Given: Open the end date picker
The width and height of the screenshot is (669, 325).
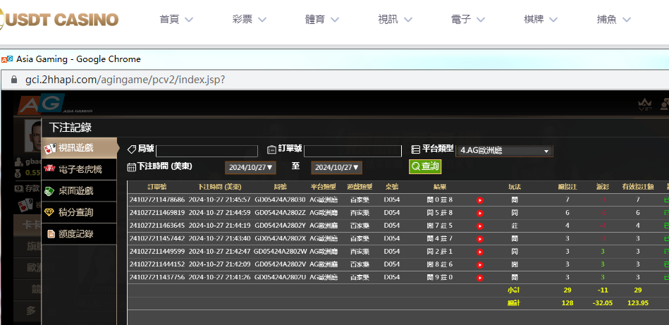Looking at the screenshot, I should (x=336, y=168).
